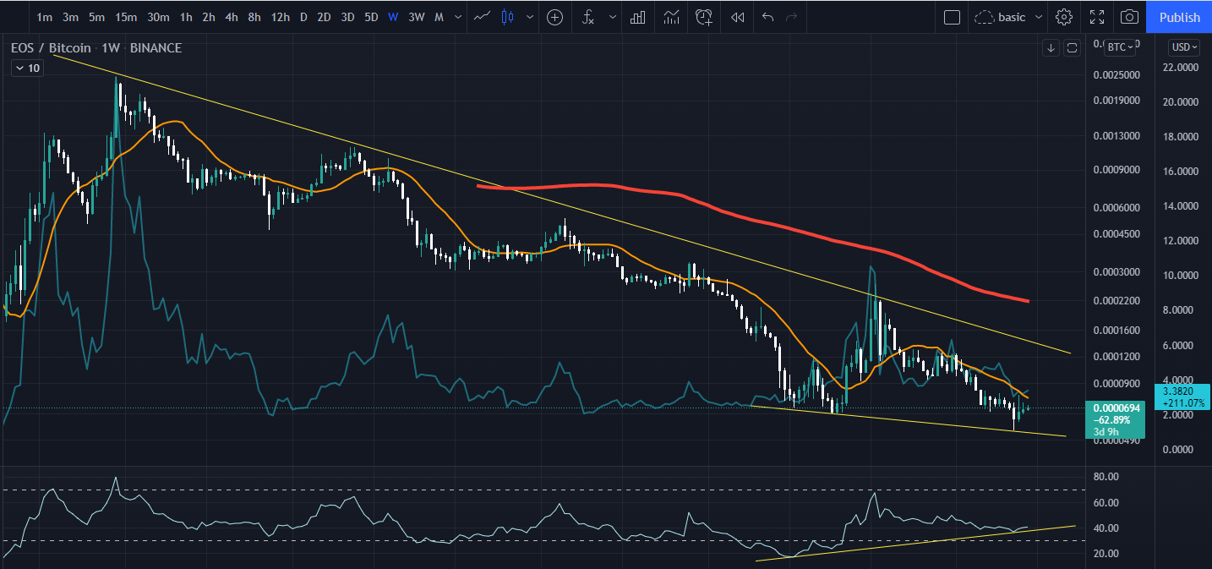Expand the time interval dropdown arrow
Viewport: 1212px width, 569px height.
point(458,17)
